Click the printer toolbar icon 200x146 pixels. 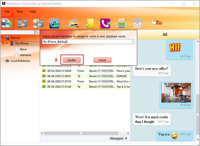click(121, 23)
